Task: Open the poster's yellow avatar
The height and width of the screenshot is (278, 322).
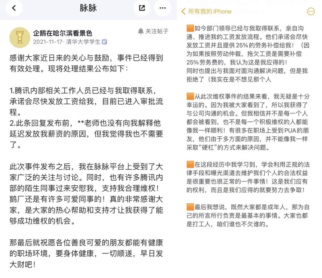Action: [x=20, y=38]
